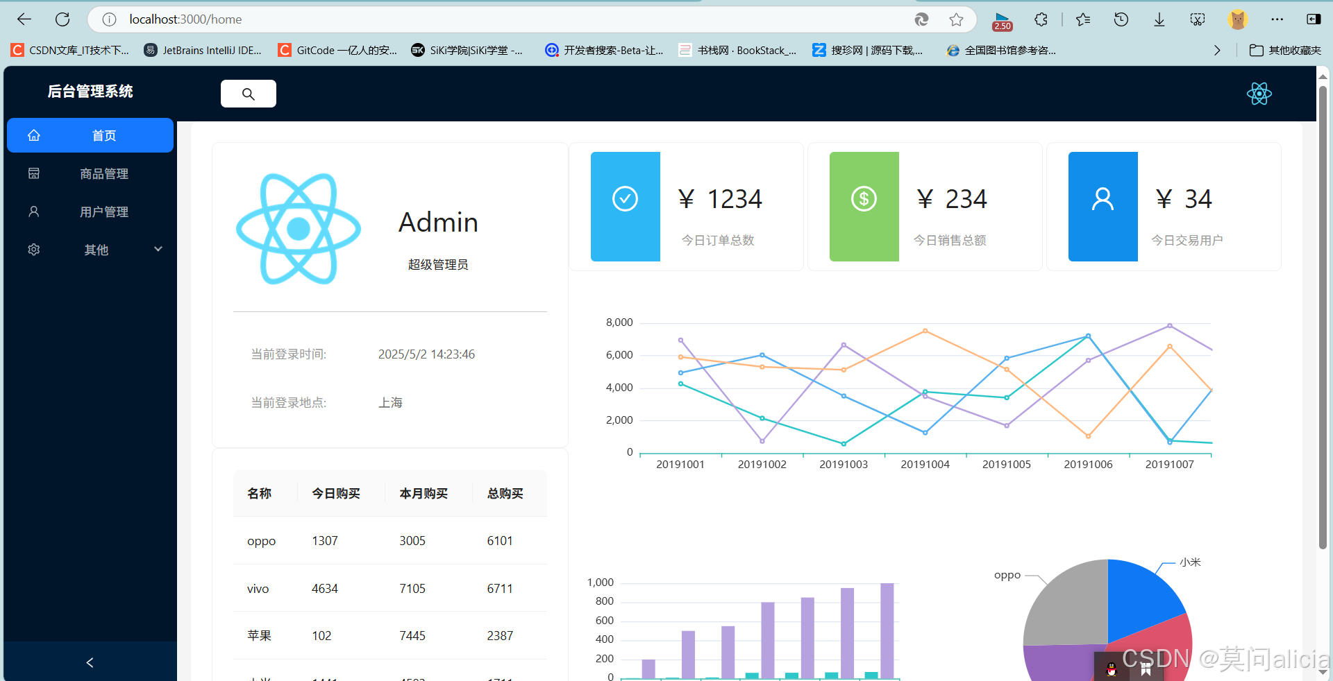Click the oppo pie chart label
Image resolution: width=1333 pixels, height=681 pixels.
point(1007,575)
